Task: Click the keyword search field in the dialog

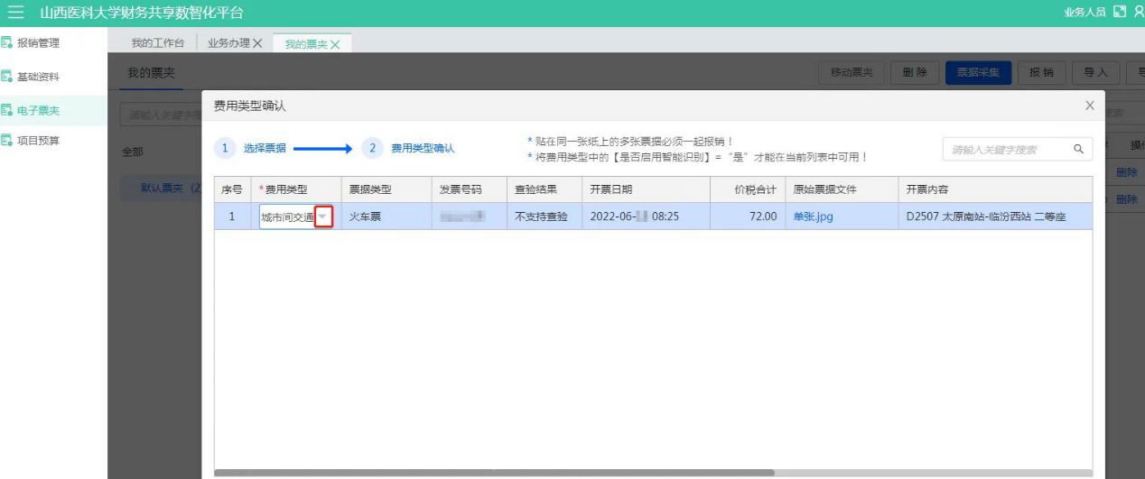Action: (x=1007, y=149)
